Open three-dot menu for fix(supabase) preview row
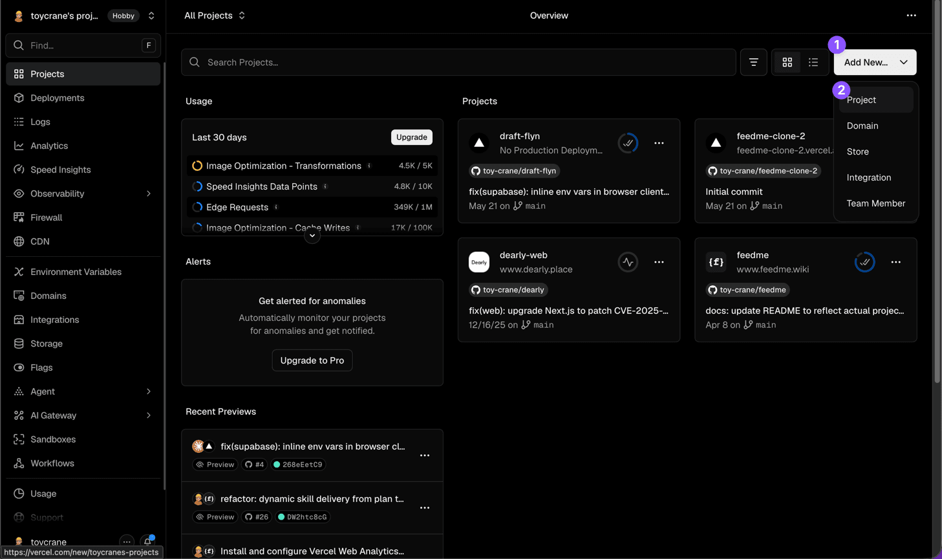Viewport: 942px width, 559px height. pyautogui.click(x=425, y=455)
